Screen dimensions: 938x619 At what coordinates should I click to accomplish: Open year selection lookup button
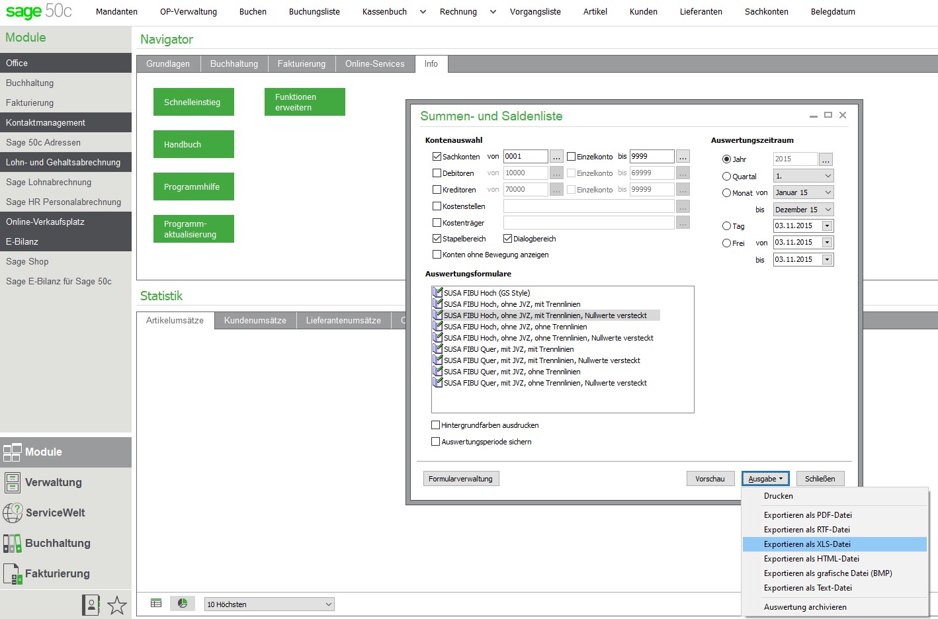tap(826, 159)
